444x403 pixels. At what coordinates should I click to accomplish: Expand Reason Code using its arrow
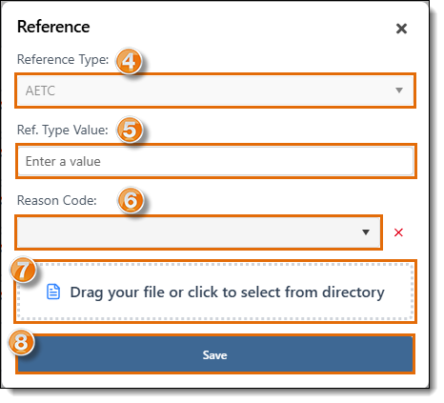[x=366, y=232]
